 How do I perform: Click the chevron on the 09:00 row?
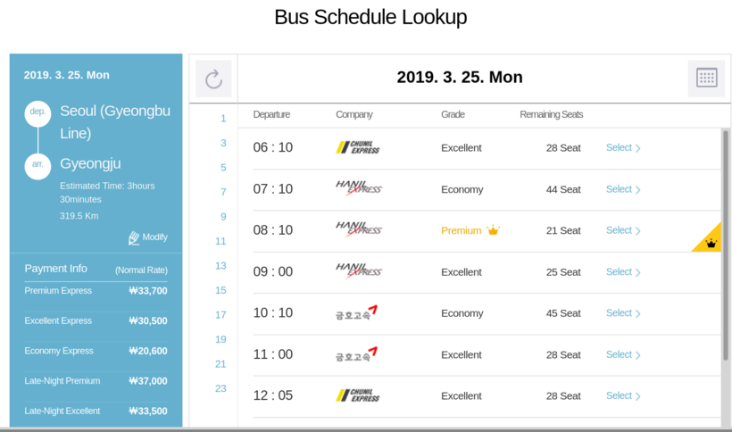(638, 272)
